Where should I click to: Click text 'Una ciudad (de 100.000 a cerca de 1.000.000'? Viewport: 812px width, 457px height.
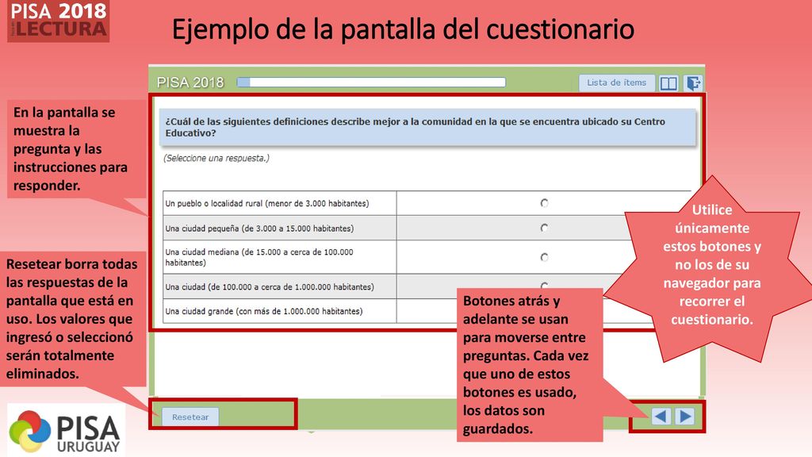click(270, 287)
